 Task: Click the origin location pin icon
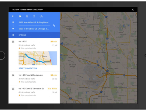click(x=13, y=22)
